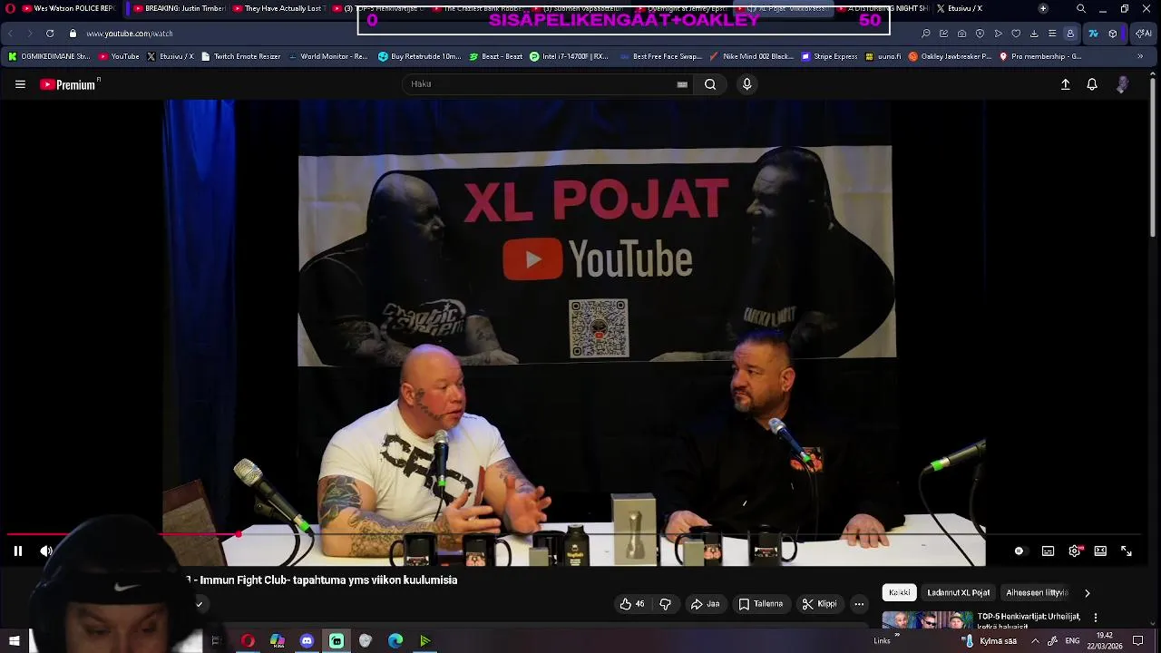Open Beazt - Beazt bookmark
This screenshot has height=653, width=1161.
495,56
